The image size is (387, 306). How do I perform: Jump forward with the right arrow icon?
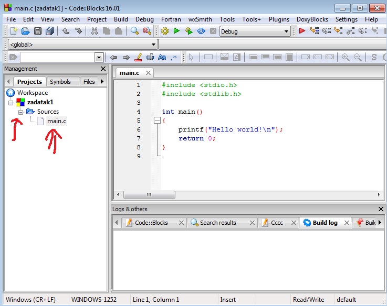(126, 58)
